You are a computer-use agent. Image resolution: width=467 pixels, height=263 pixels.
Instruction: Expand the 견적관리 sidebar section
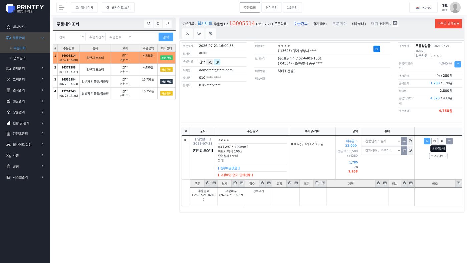25,90
